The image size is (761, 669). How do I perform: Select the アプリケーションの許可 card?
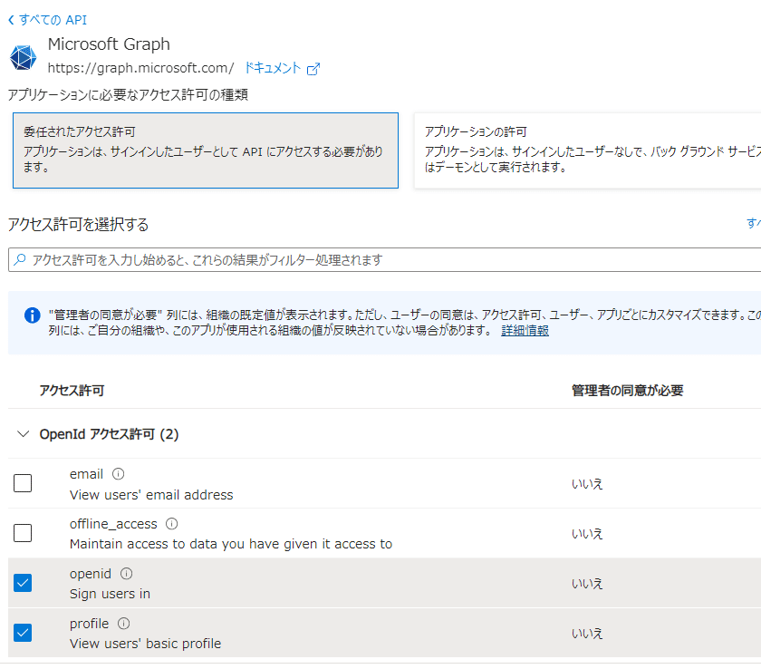tap(587, 150)
